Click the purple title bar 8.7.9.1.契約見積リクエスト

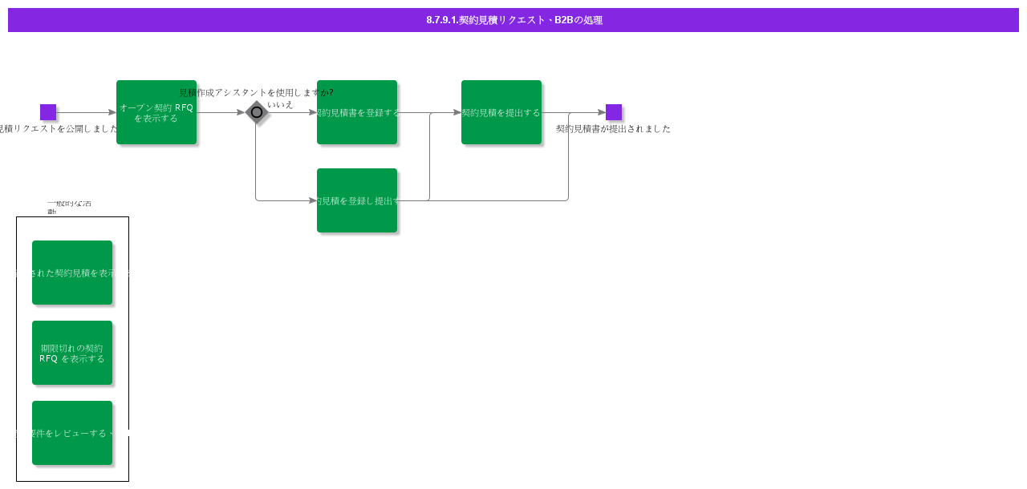[x=513, y=20]
